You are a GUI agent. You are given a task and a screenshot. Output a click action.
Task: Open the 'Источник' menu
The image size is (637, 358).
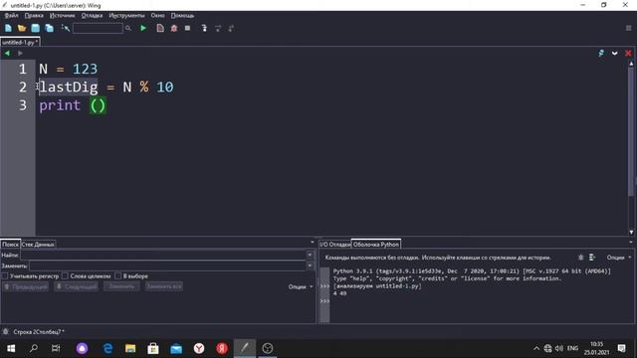[x=62, y=16]
